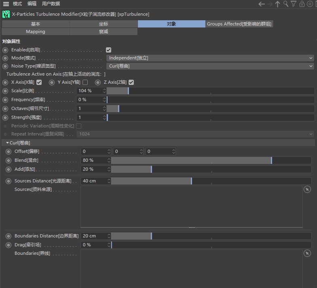Click the Add 20 % input field

[94, 169]
